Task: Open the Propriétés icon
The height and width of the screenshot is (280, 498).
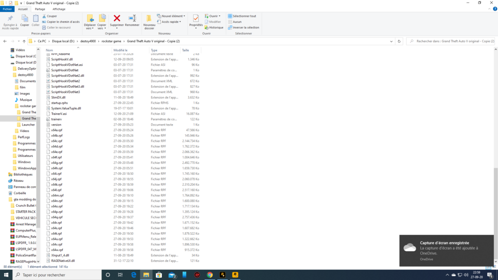Action: [x=196, y=21]
